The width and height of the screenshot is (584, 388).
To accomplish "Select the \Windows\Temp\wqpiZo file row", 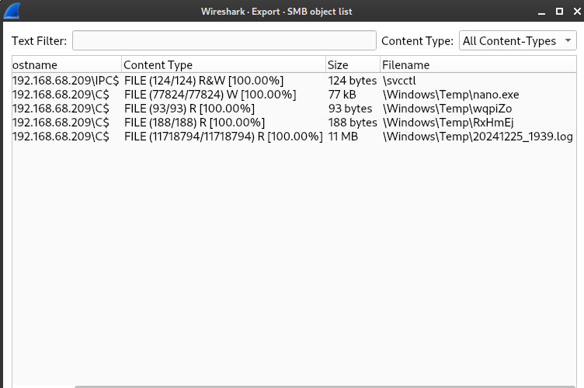I will tap(447, 109).
